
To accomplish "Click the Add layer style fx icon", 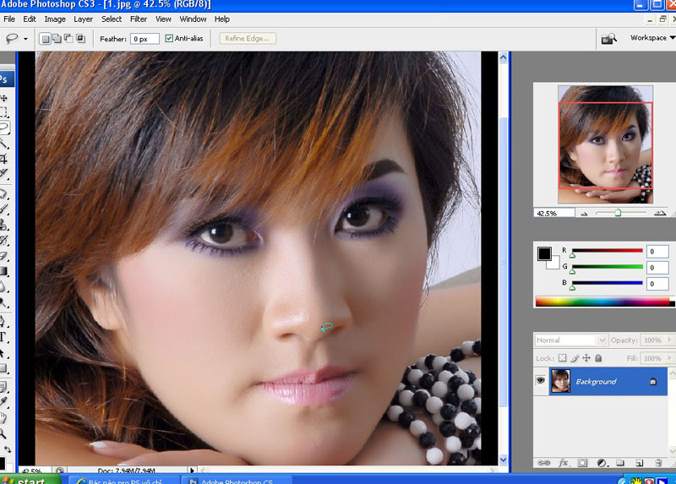I will tap(563, 463).
